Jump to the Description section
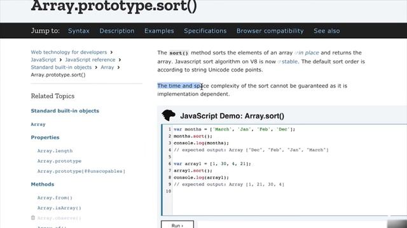This screenshot has height=228, width=407. click(117, 31)
